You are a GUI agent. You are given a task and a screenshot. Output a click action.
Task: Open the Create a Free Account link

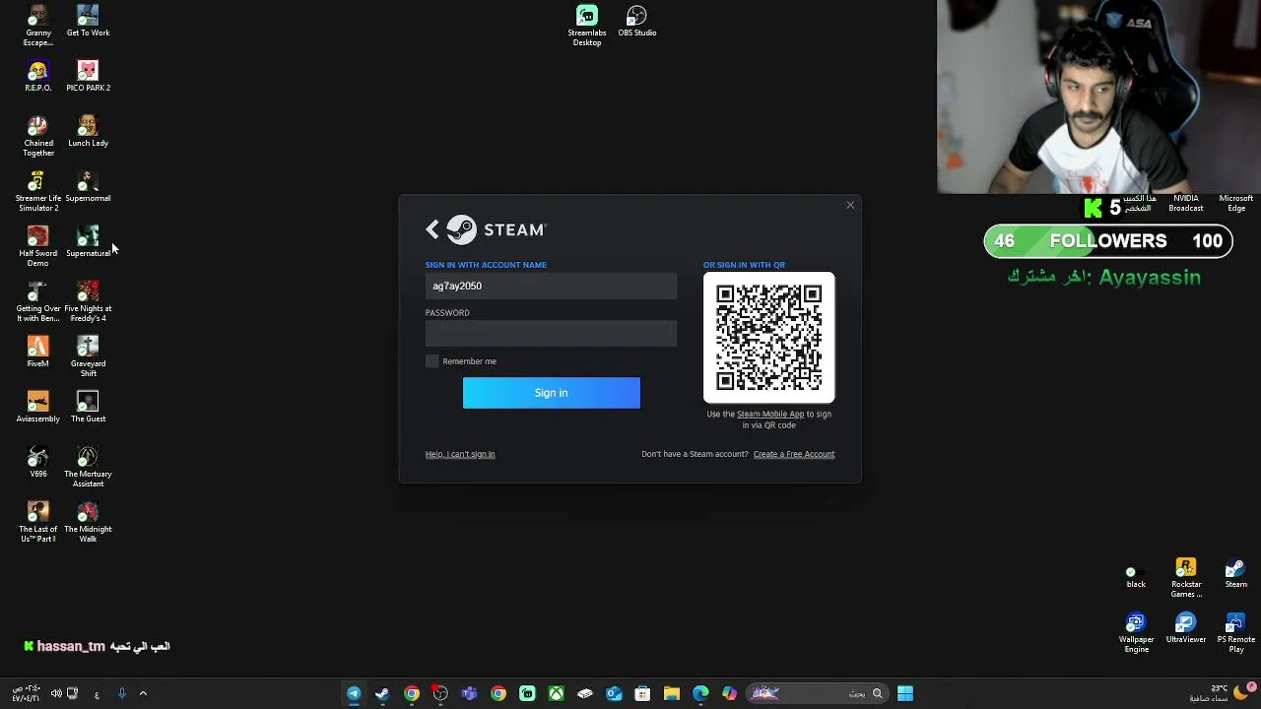[793, 454]
